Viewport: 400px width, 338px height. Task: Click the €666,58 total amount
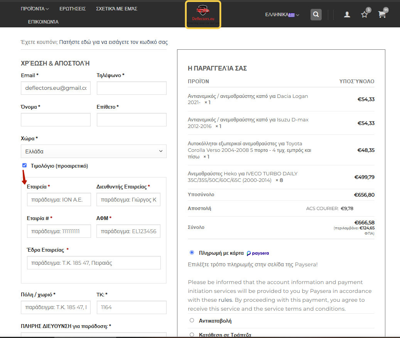coord(364,222)
